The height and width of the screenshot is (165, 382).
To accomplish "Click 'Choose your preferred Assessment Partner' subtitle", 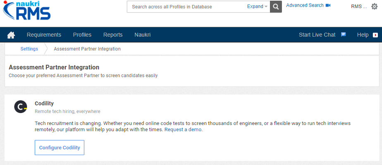I will pyautogui.click(x=83, y=75).
